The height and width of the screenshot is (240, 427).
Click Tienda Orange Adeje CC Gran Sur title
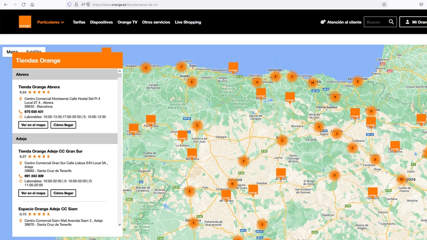tap(50, 151)
